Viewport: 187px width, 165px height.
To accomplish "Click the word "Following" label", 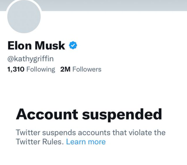I will 41,69.
